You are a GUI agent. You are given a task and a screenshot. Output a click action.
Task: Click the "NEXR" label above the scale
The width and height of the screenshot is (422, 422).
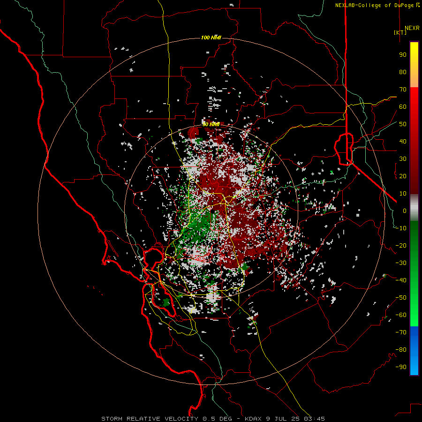(x=412, y=28)
